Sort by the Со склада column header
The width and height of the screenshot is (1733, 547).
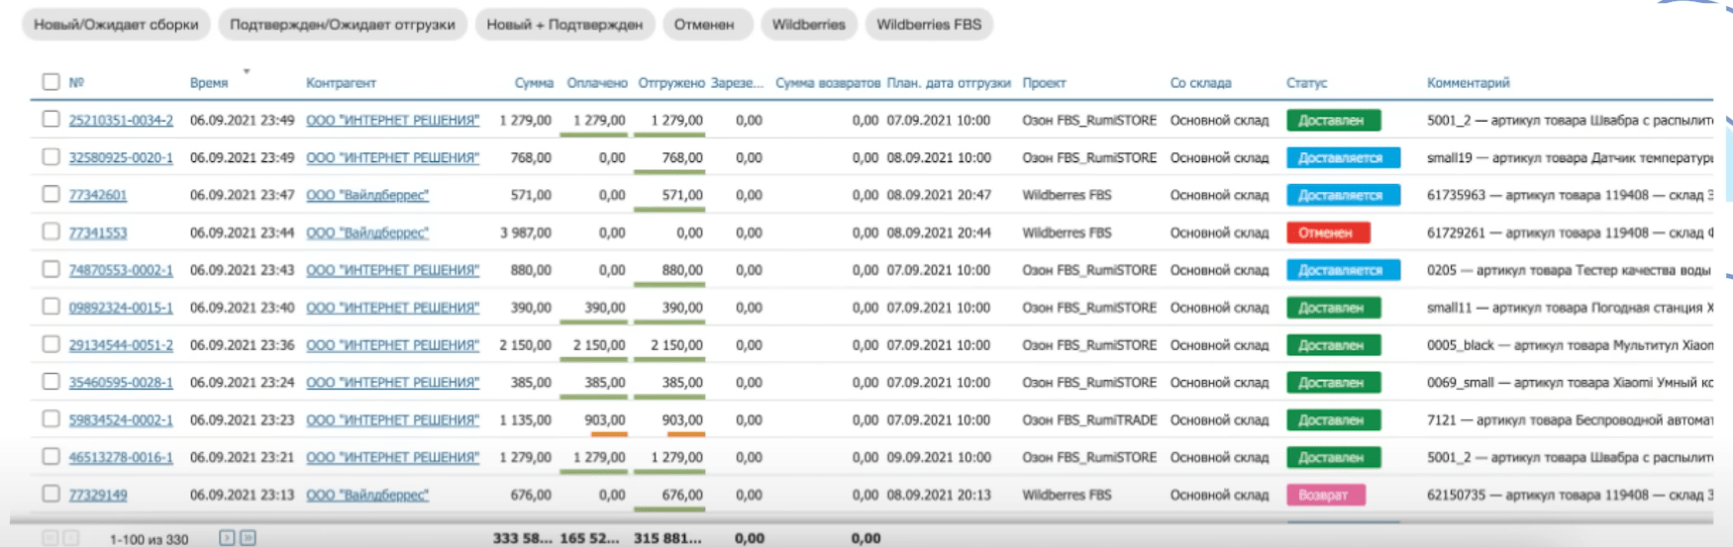point(1200,83)
